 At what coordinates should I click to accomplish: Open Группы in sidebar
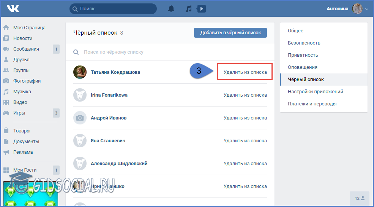click(x=22, y=70)
